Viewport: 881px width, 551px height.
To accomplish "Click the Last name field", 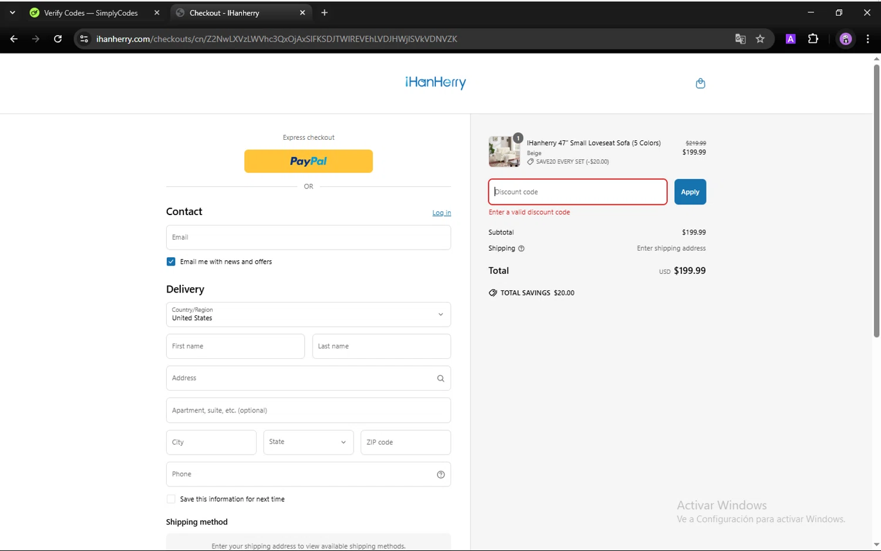I will pyautogui.click(x=382, y=347).
